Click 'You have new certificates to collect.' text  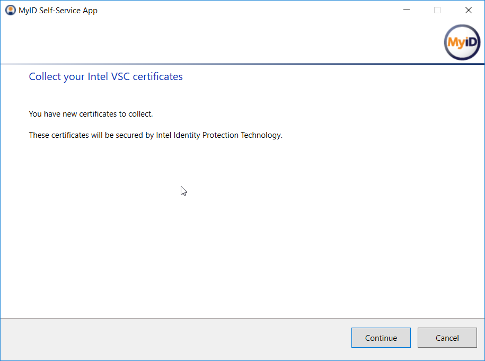click(91, 114)
